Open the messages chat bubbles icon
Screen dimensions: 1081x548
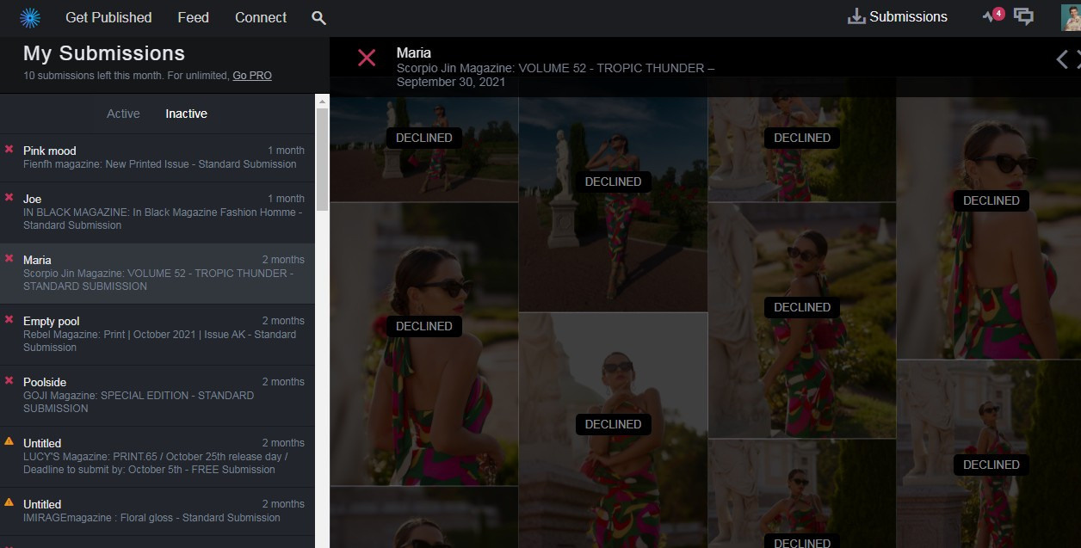(x=1023, y=16)
